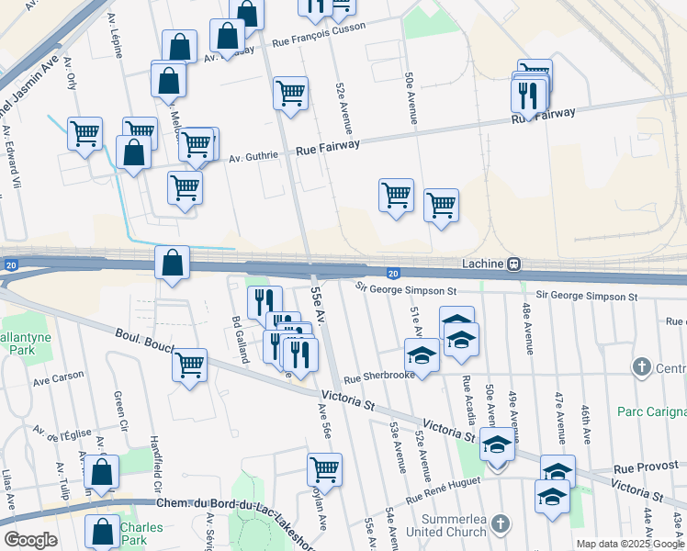Image resolution: width=687 pixels, height=551 pixels.
Task: Click the Lachine train station icon
Action: [x=514, y=264]
